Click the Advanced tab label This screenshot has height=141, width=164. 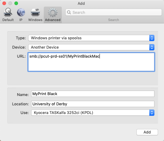pyautogui.click(x=52, y=20)
